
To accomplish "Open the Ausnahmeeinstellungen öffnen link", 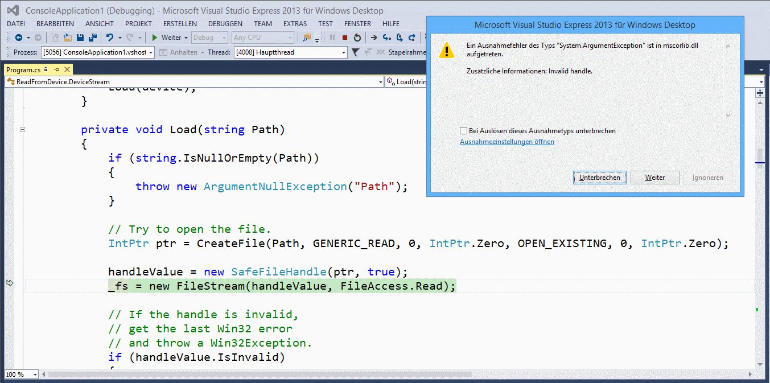I will coord(507,142).
